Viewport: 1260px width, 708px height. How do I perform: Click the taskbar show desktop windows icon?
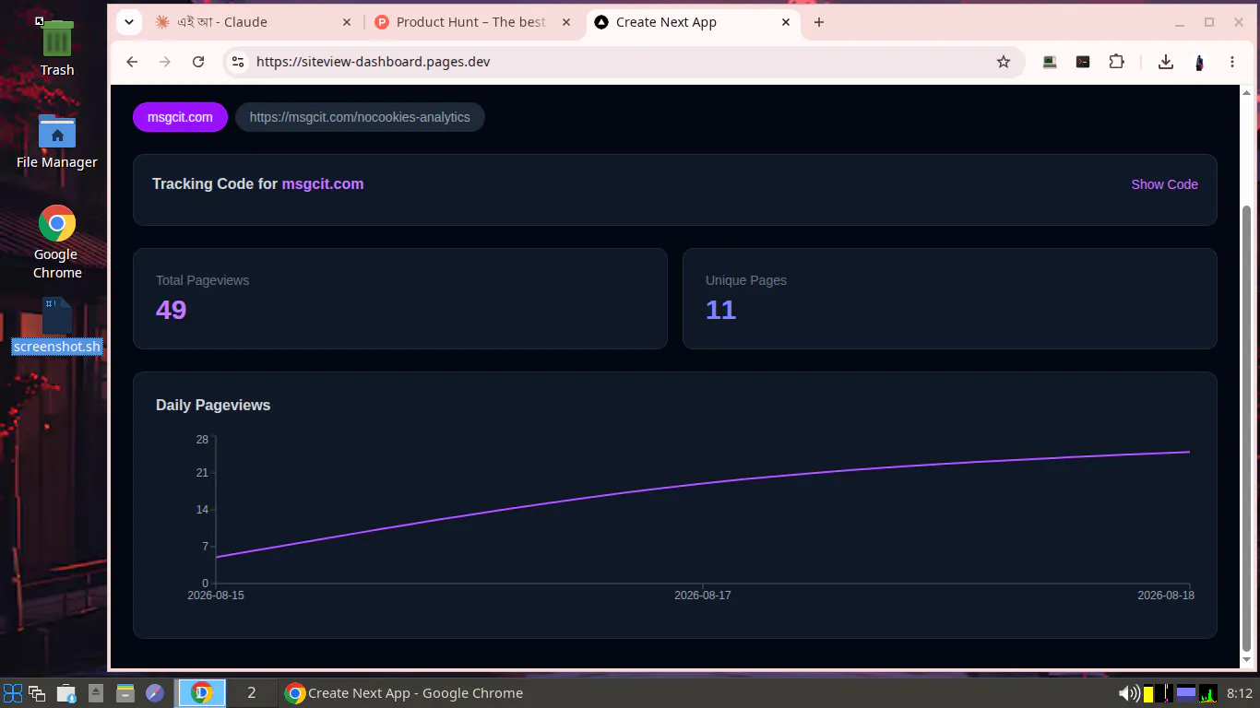pyautogui.click(x=37, y=693)
